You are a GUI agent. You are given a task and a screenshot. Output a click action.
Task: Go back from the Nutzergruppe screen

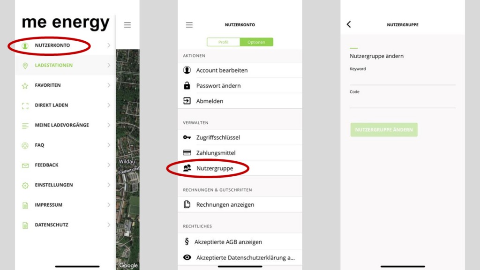point(349,24)
